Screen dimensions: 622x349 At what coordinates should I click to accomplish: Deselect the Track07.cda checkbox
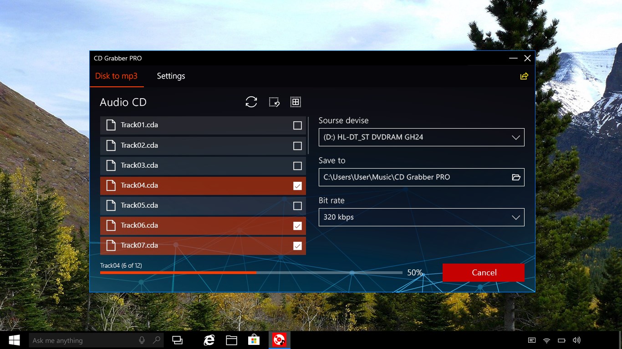click(x=297, y=246)
